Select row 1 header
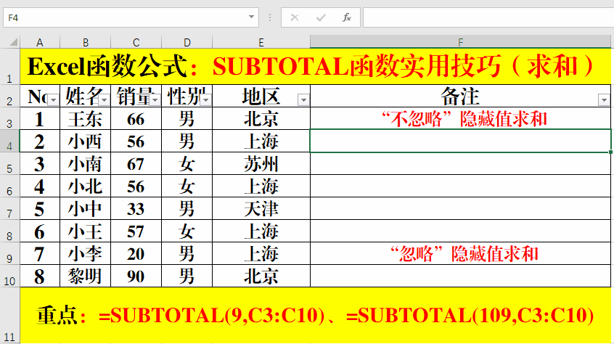This screenshot has height=344, width=614. click(x=9, y=67)
